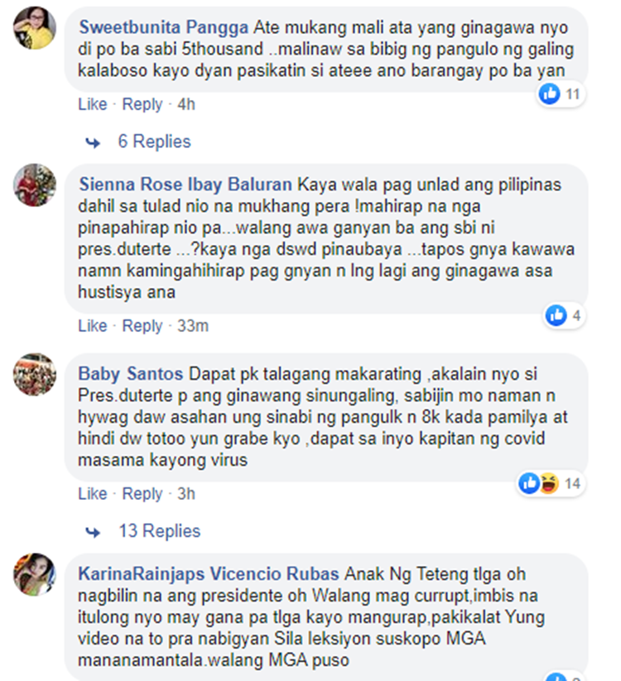Like Sienna Rose Ibay Baluran's comment
The width and height of the screenshot is (621, 681).
pos(93,326)
